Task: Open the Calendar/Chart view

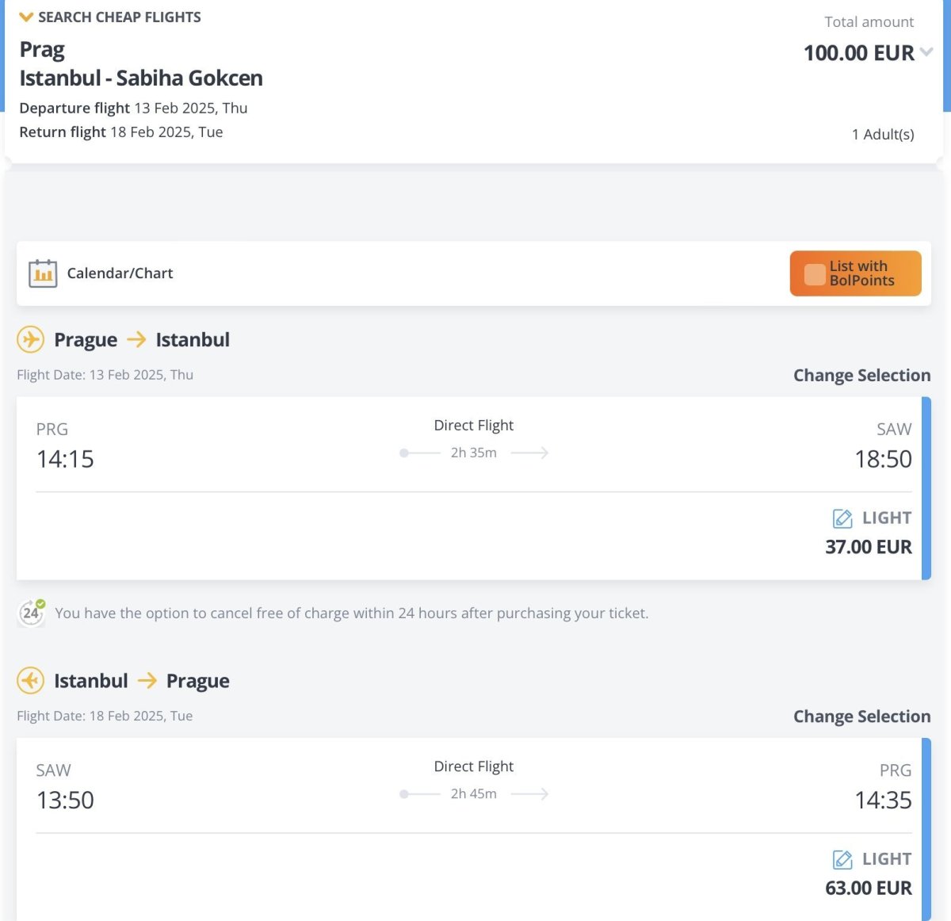Action: click(x=120, y=273)
